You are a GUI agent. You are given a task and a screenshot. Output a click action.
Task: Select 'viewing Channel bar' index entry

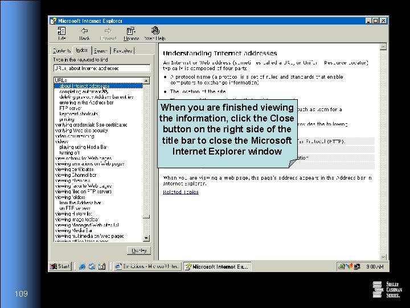76,175
